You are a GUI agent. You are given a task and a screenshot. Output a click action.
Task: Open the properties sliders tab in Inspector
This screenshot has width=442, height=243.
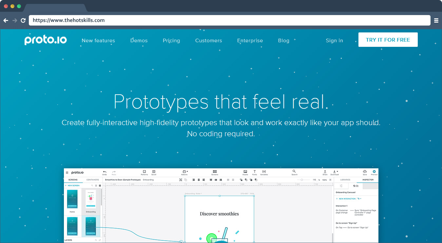click(341, 186)
